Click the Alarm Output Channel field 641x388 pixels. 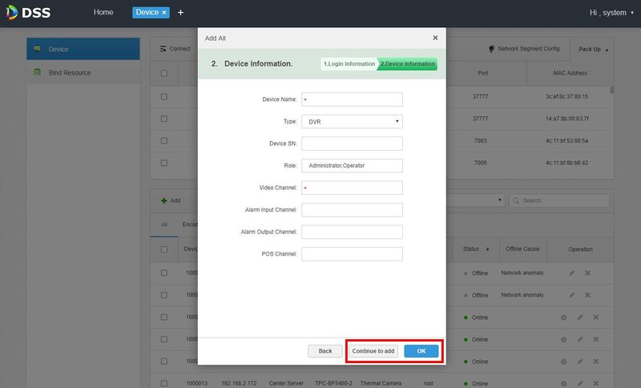(x=352, y=232)
